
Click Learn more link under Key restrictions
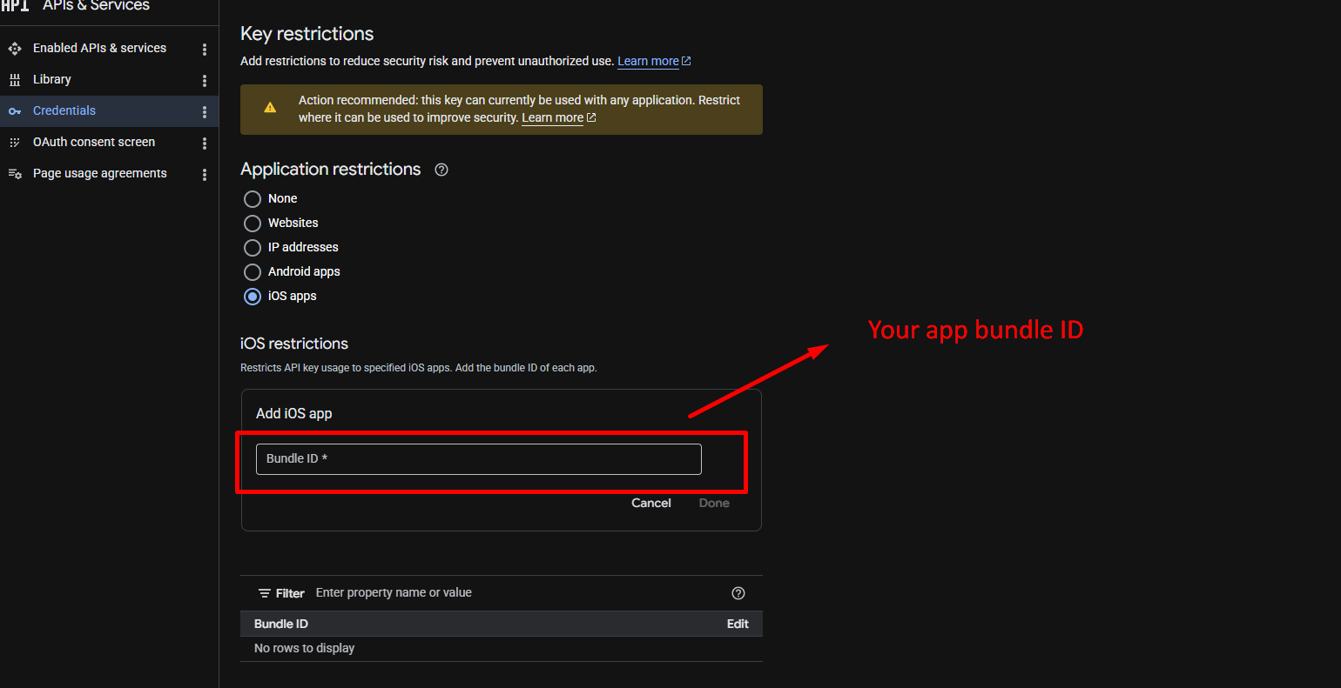click(x=654, y=61)
